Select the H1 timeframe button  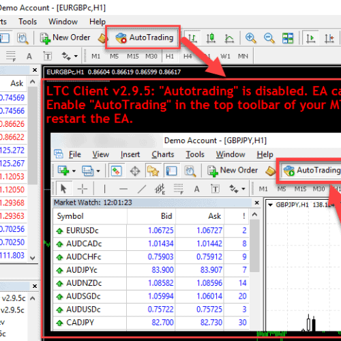(x=170, y=56)
